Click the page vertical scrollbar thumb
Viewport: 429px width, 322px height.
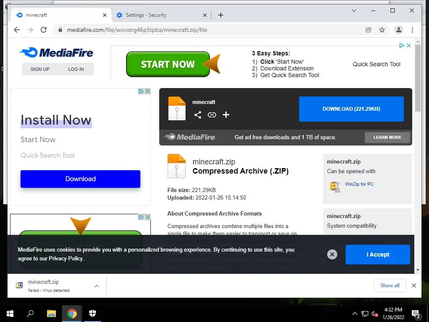click(x=418, y=78)
